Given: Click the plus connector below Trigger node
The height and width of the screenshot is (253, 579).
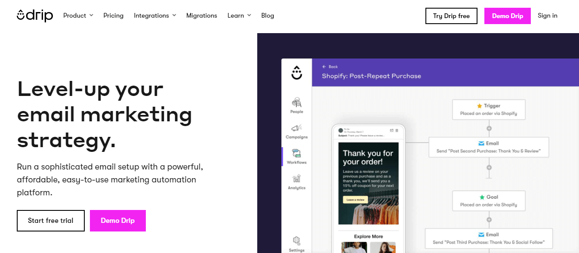Looking at the screenshot, I should point(489,128).
